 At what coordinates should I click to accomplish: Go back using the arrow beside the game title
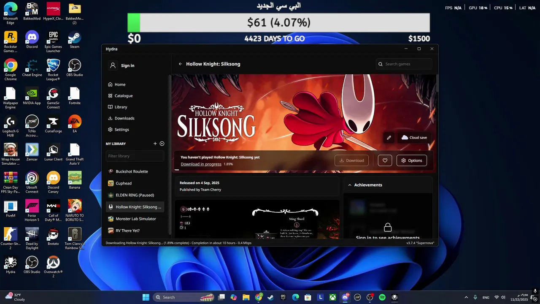click(x=180, y=64)
